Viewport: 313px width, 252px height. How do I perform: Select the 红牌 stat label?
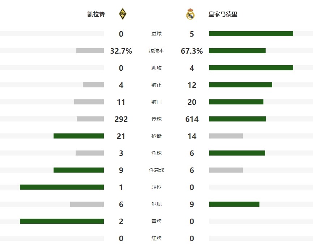(x=156, y=239)
